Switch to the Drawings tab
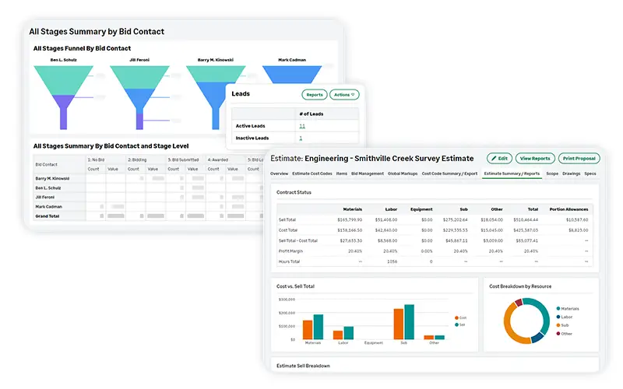The image size is (623, 389). 571,173
